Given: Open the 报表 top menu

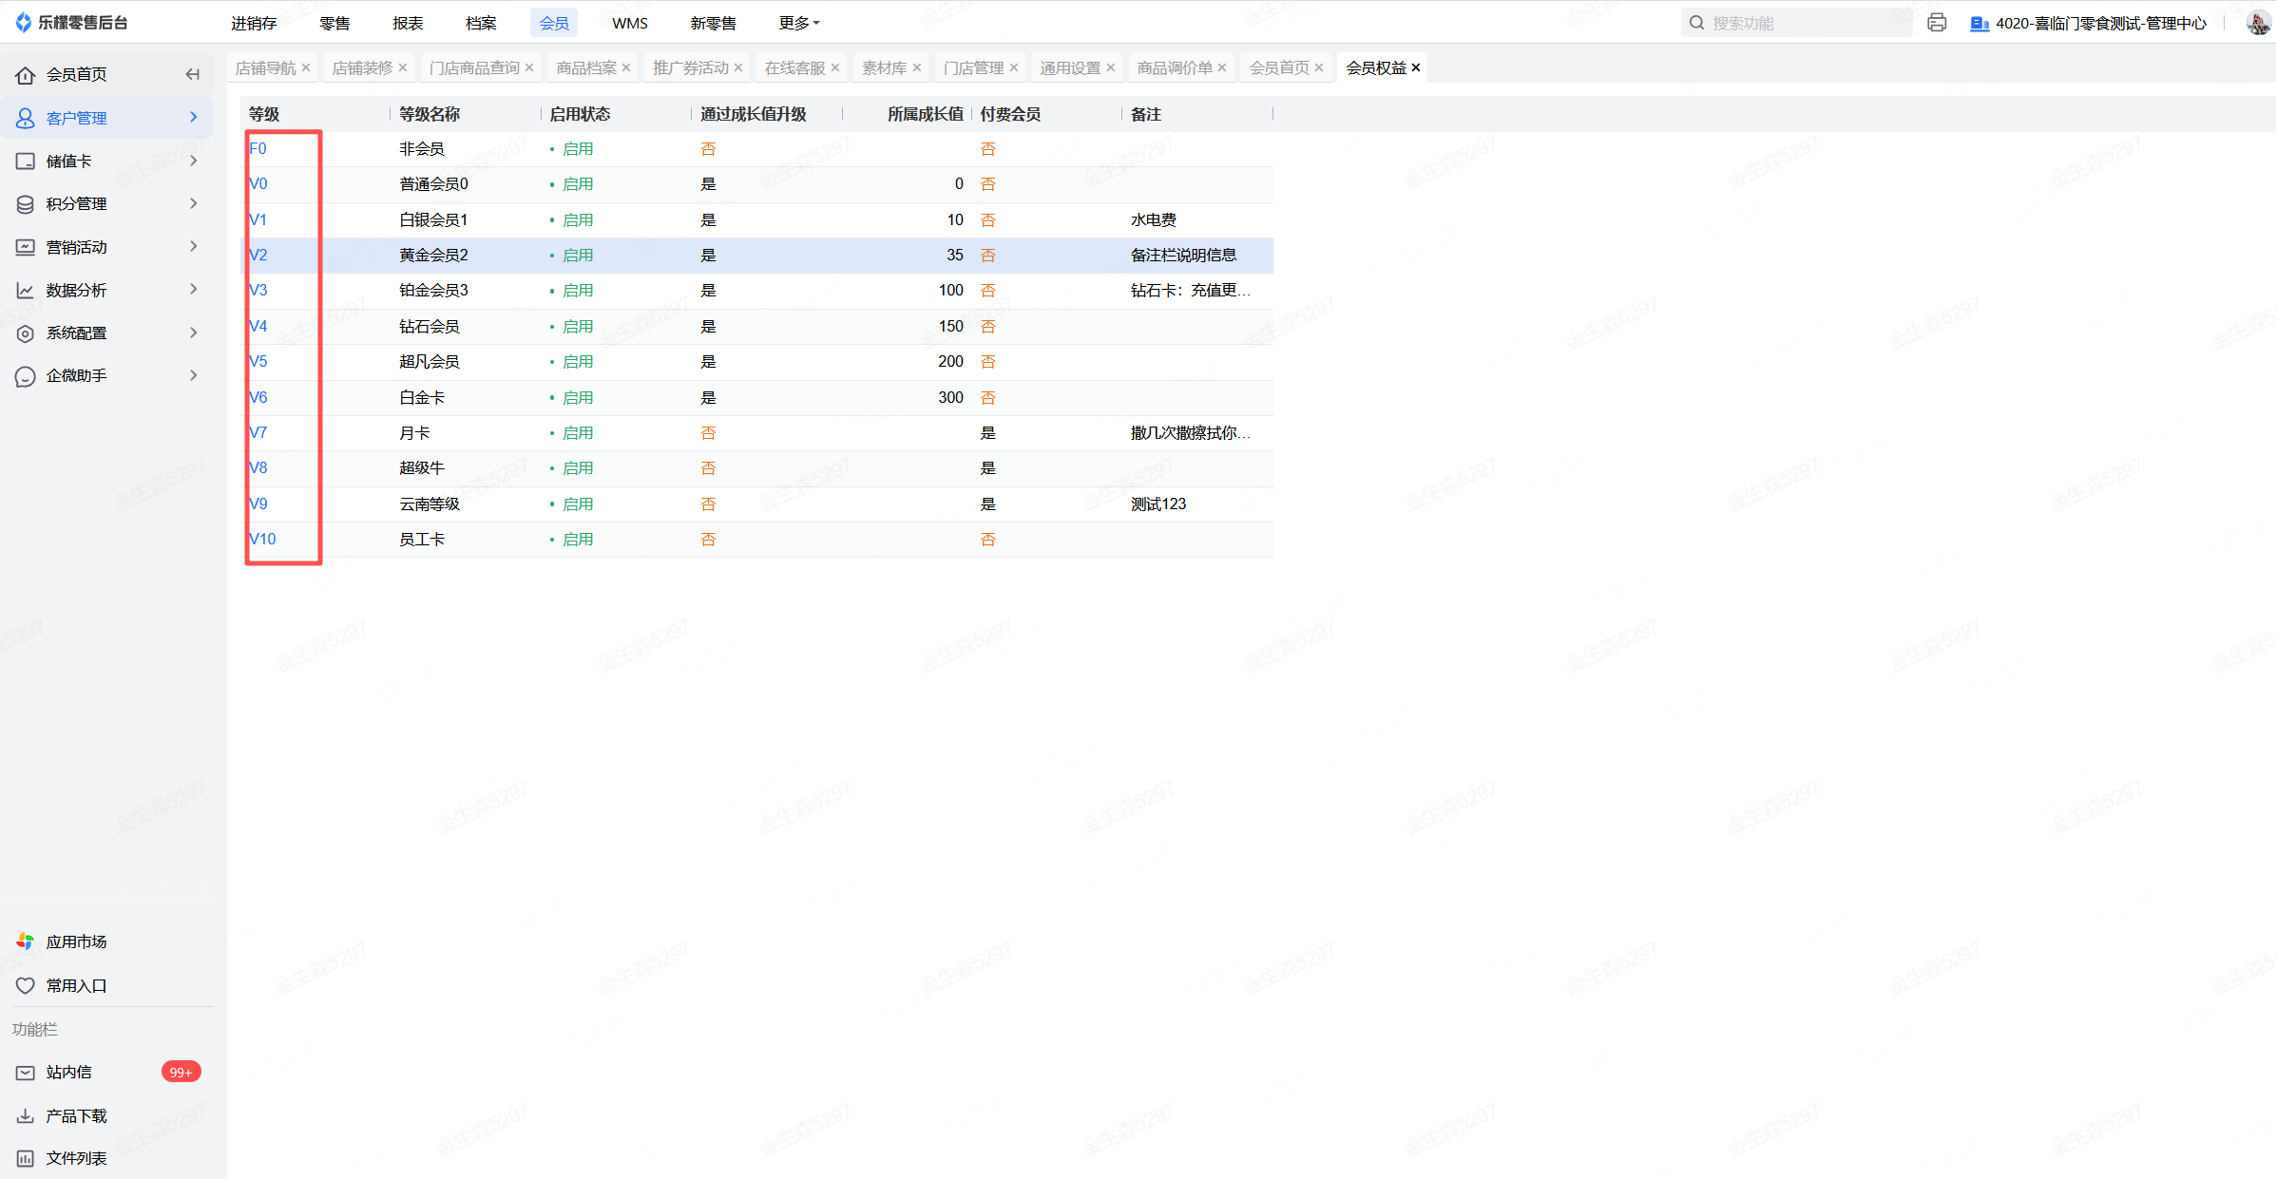Looking at the screenshot, I should tap(408, 23).
